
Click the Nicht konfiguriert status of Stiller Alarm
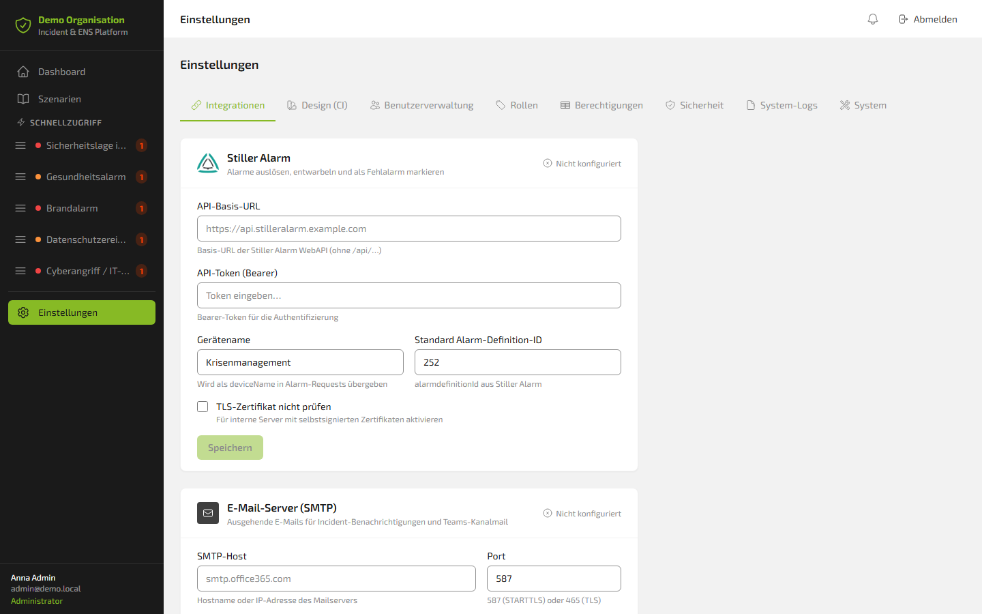click(x=582, y=164)
